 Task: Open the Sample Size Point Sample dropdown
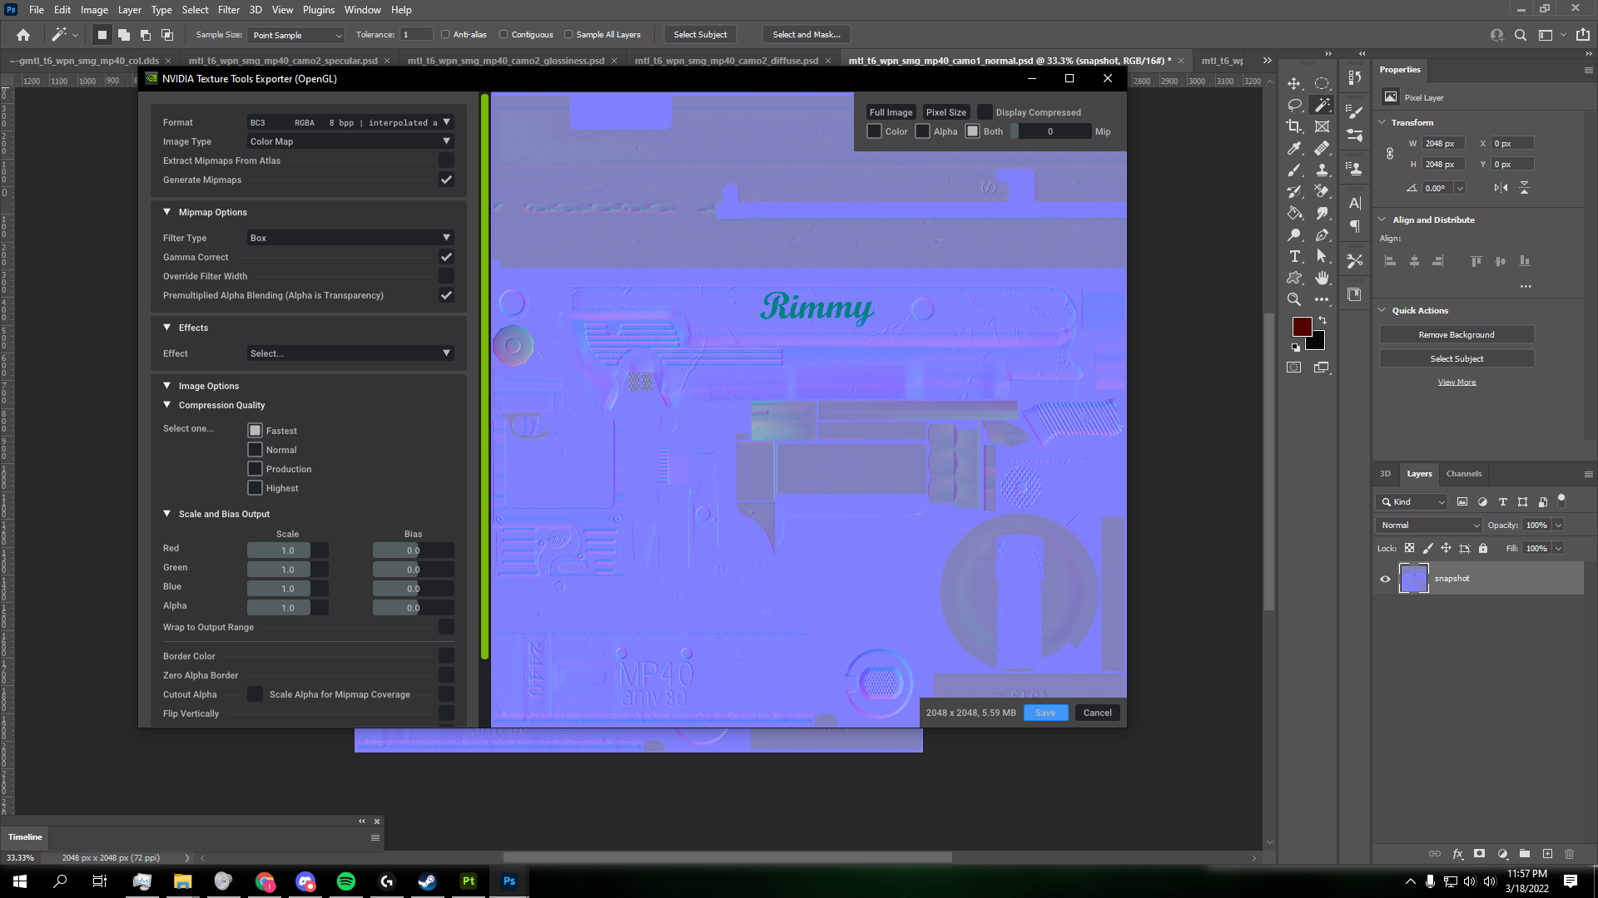(296, 35)
